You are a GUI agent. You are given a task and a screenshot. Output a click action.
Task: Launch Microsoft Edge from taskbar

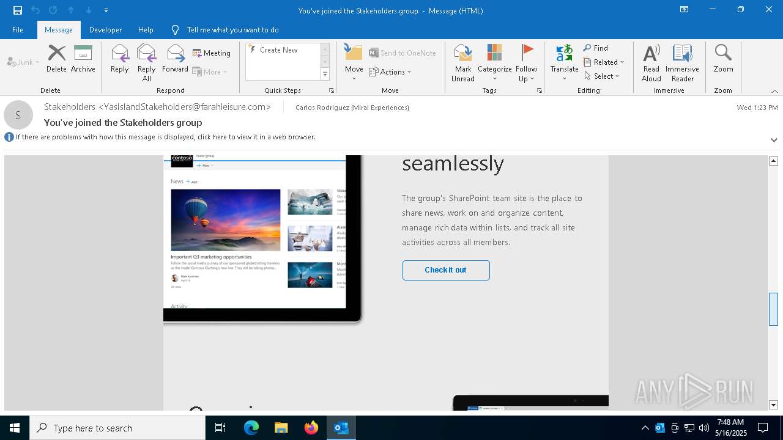tap(251, 428)
